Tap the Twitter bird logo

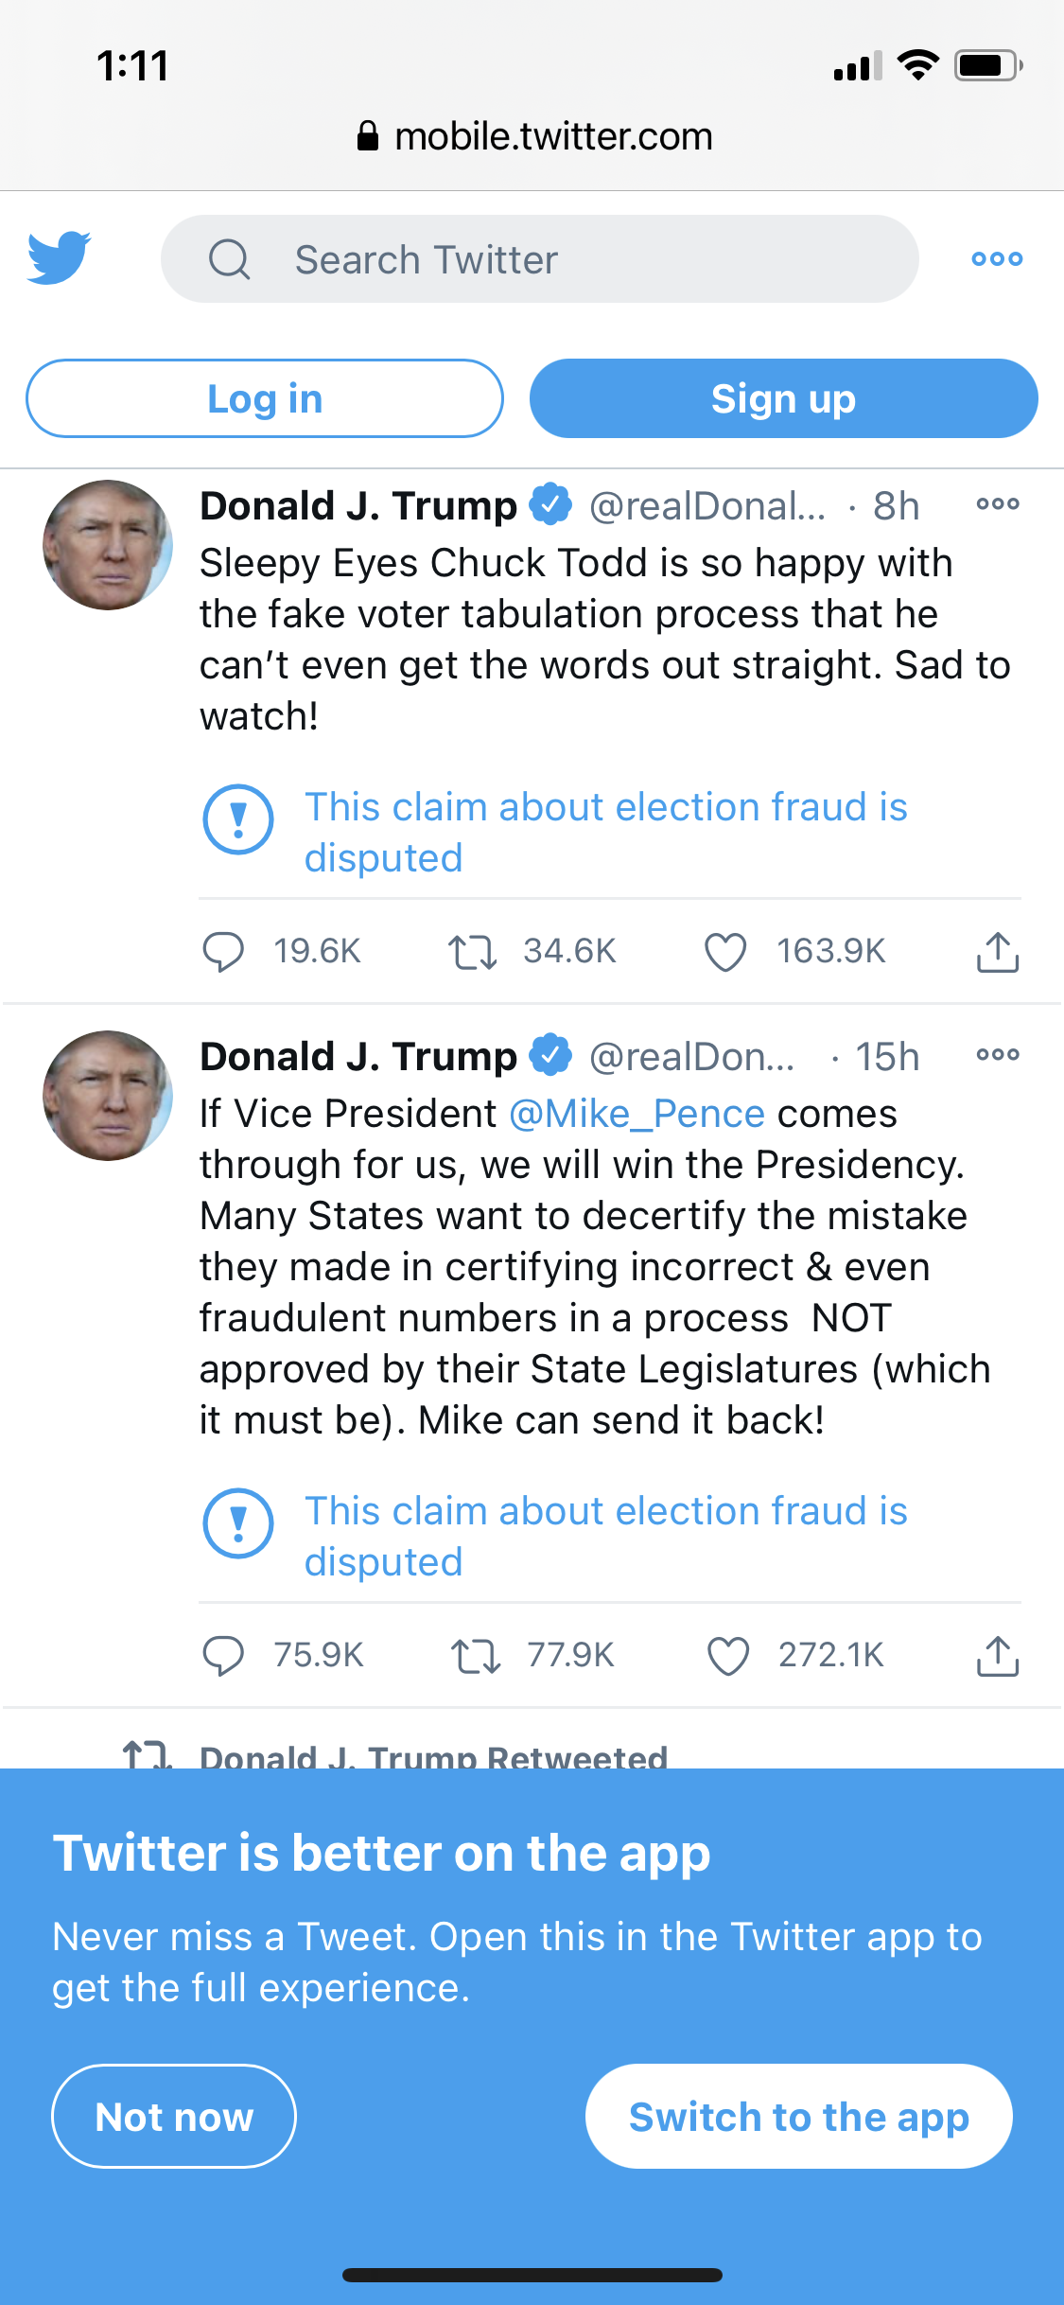(x=59, y=257)
